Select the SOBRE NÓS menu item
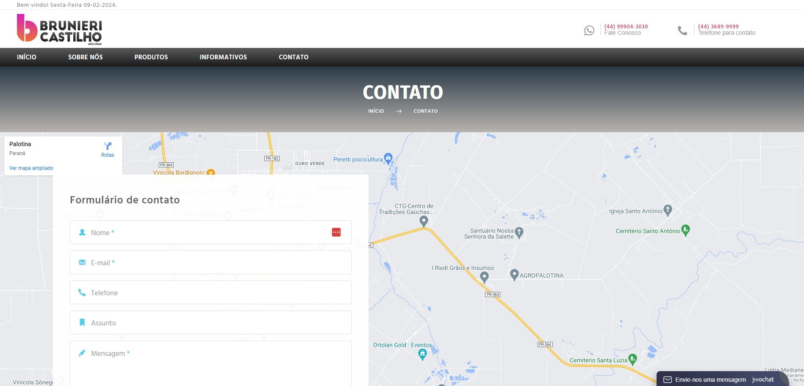804x386 pixels. (x=85, y=57)
